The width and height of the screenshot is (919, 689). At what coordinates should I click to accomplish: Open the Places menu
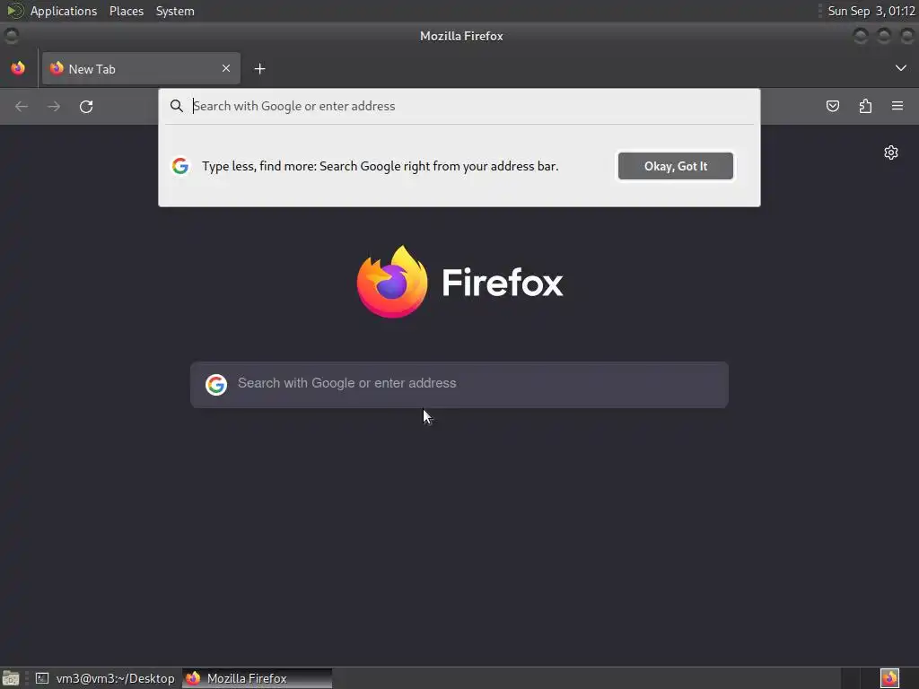click(126, 11)
